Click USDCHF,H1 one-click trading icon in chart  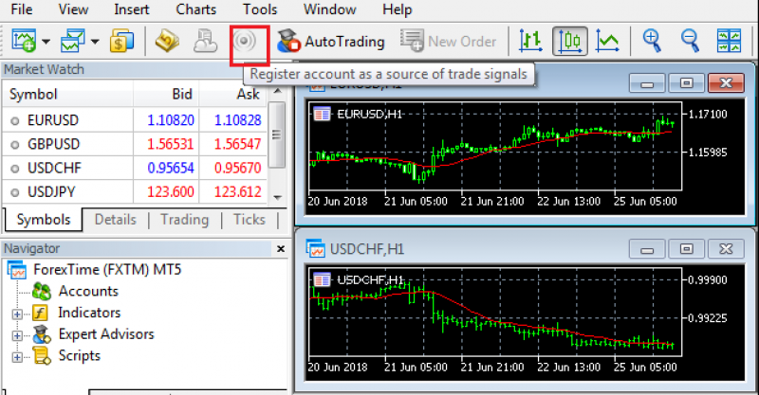point(322,280)
